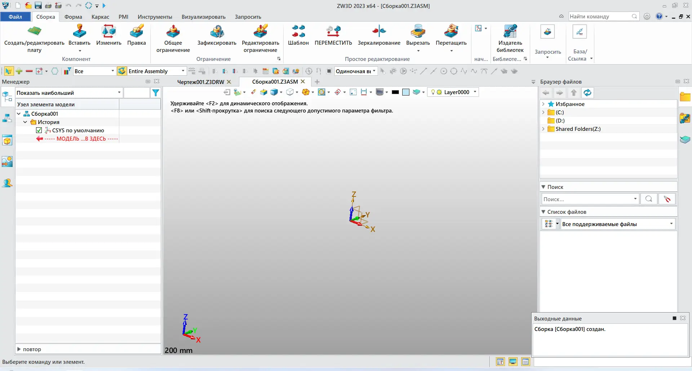Screen dimensions: 692x371
Task: Open the Файл menu
Action: click(x=15, y=17)
